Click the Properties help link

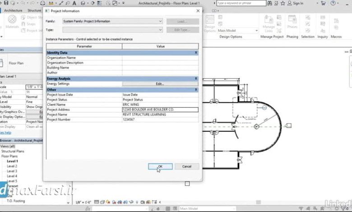5,133
